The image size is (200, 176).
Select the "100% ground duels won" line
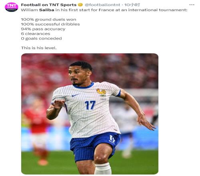point(49,20)
